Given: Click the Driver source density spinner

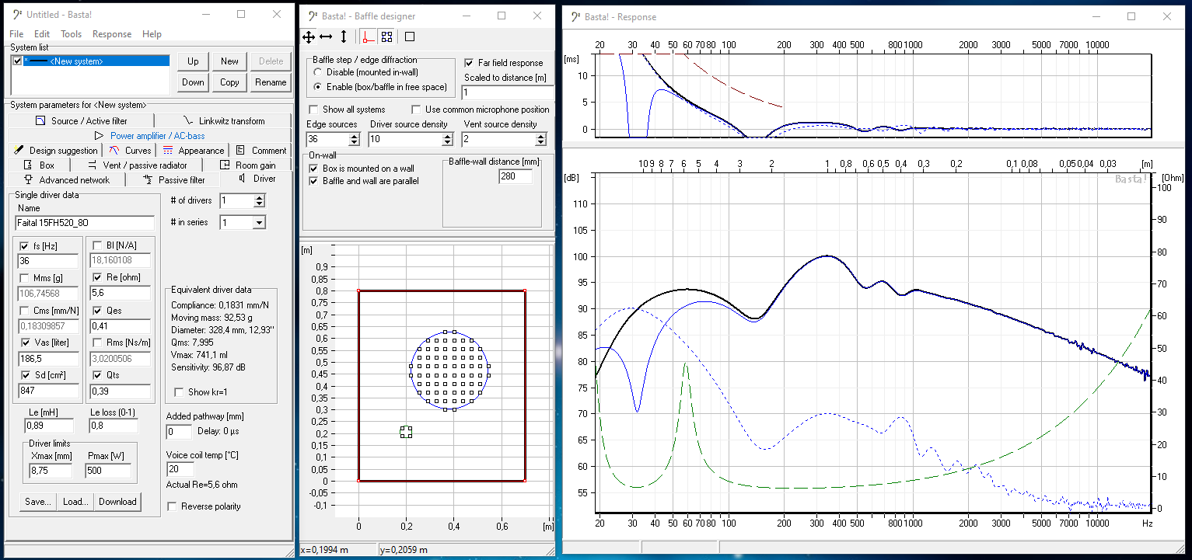Looking at the screenshot, I should [447, 139].
